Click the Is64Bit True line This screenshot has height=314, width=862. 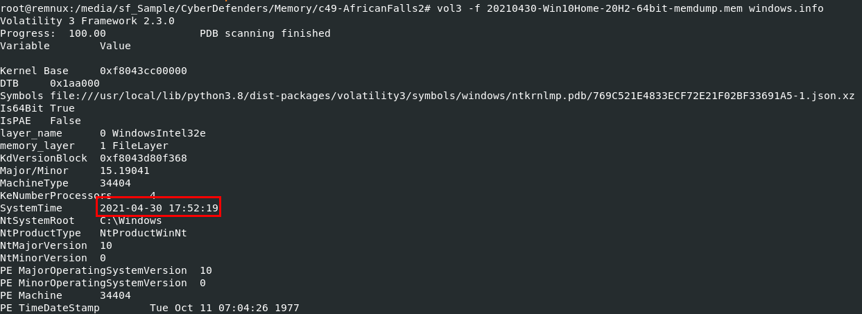click(37, 108)
